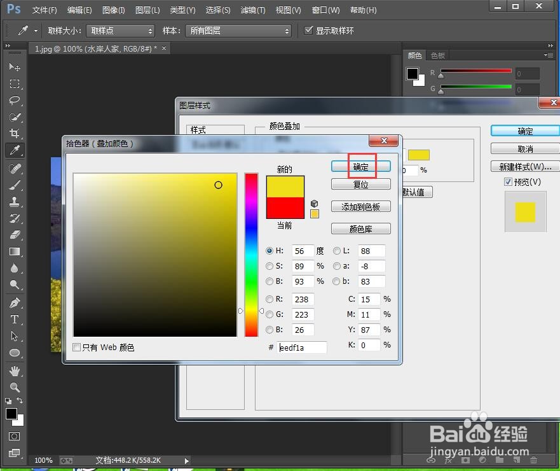Open the 取样大小 dropdown
The height and width of the screenshot is (471, 560).
(120, 31)
